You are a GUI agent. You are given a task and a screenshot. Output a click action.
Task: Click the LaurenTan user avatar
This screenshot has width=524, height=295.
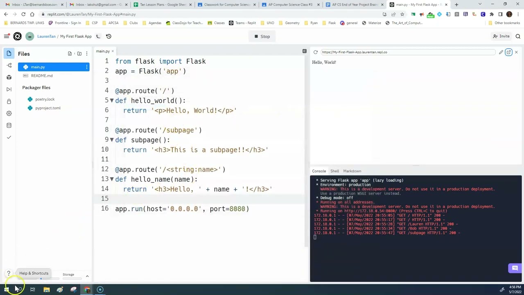30,36
